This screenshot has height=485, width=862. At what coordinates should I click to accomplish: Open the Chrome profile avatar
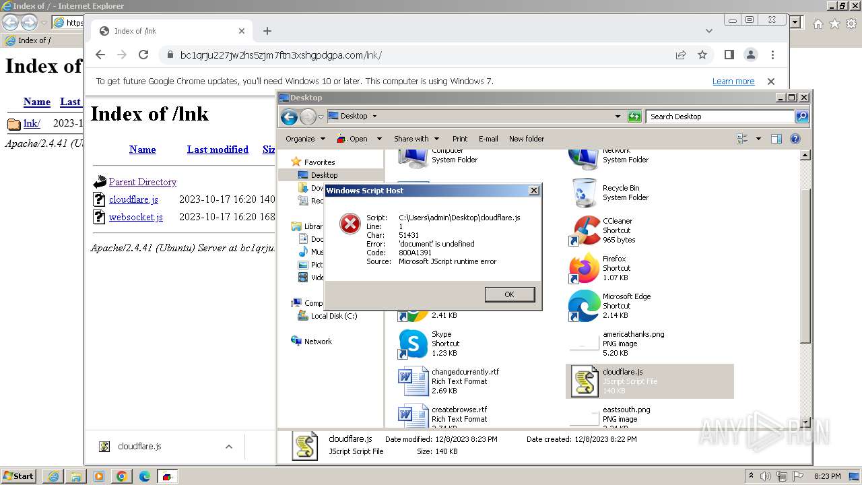(751, 55)
